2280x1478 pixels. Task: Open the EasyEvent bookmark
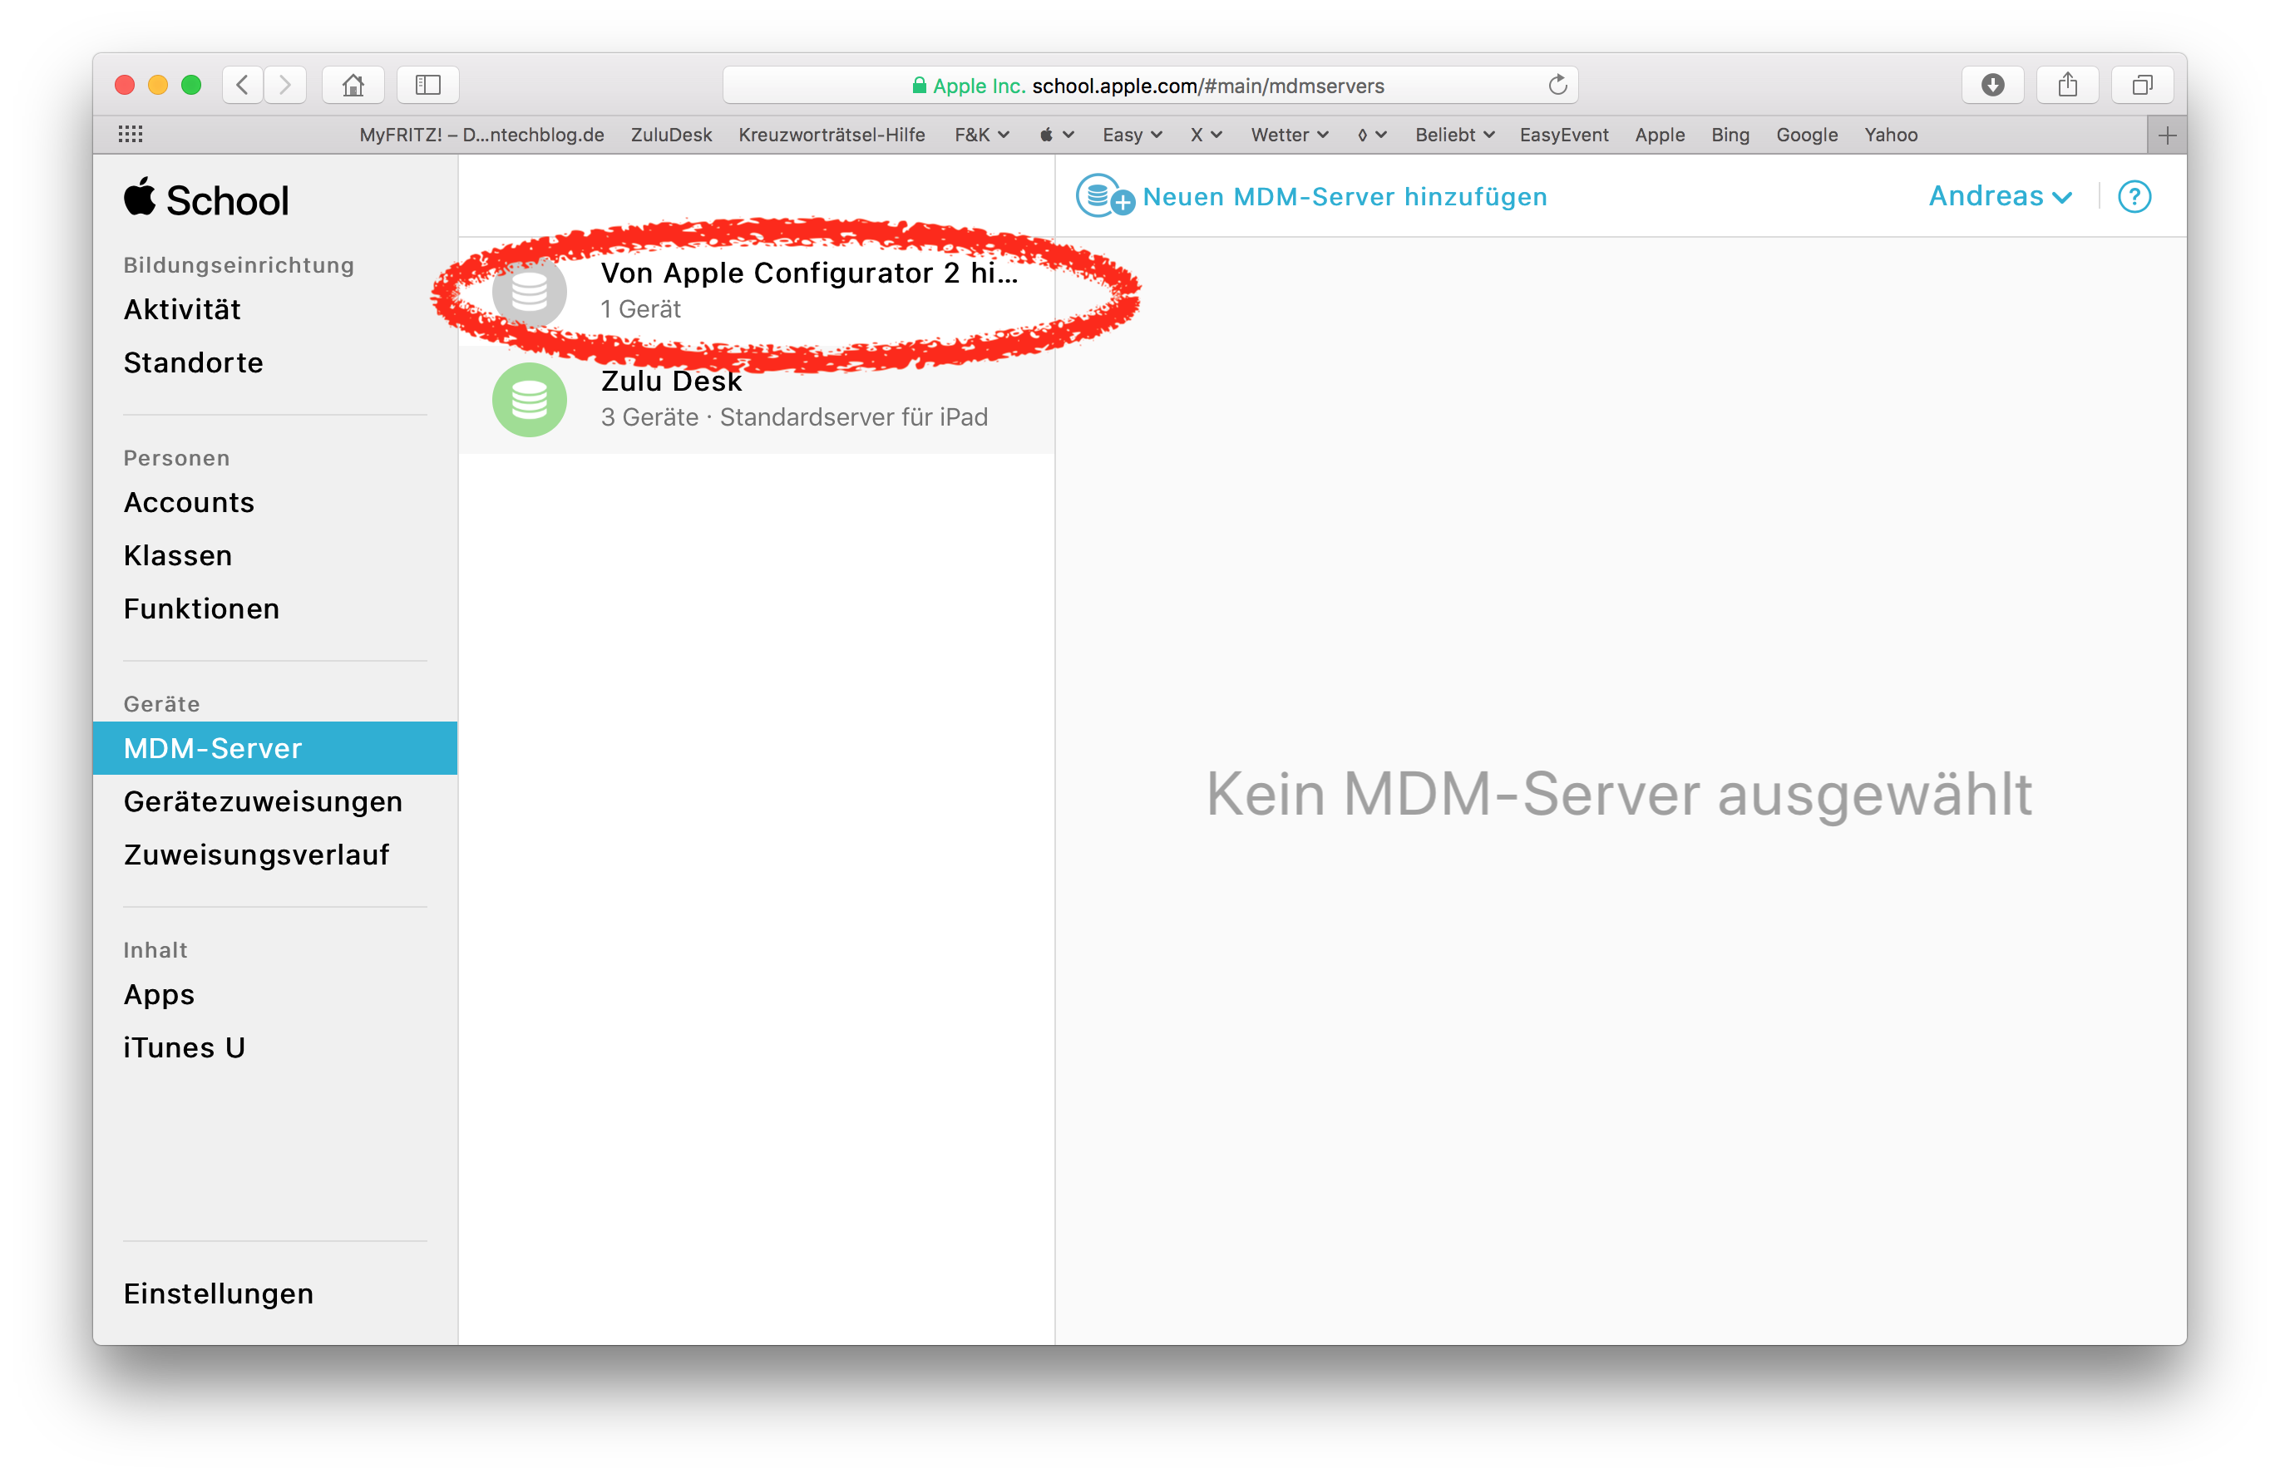point(1563,135)
